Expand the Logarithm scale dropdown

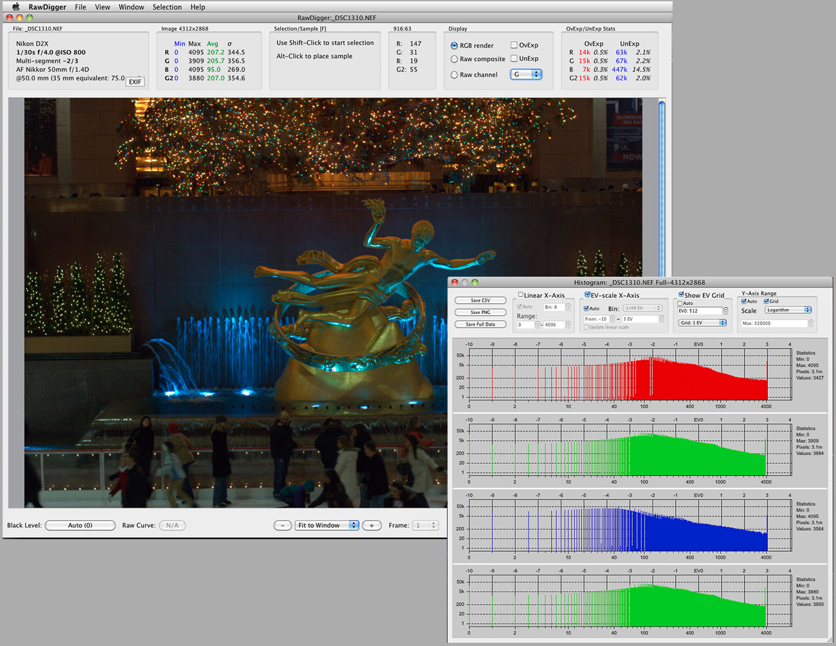pos(788,310)
